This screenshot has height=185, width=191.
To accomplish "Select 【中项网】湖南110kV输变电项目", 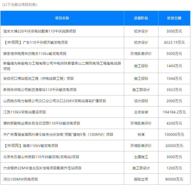I will tap(31, 146).
